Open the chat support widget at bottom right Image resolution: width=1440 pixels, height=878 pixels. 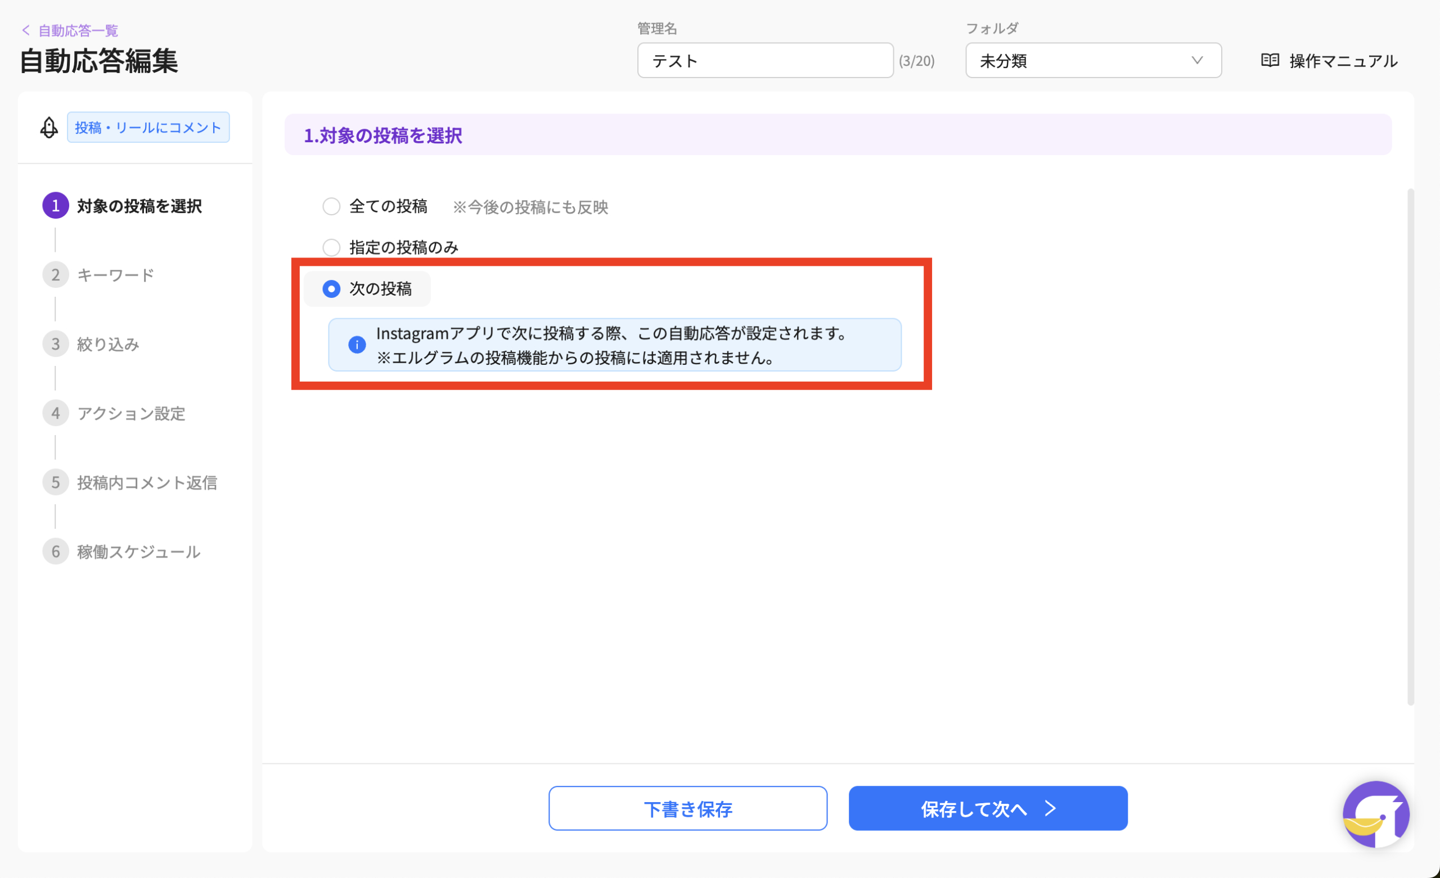[x=1376, y=814]
